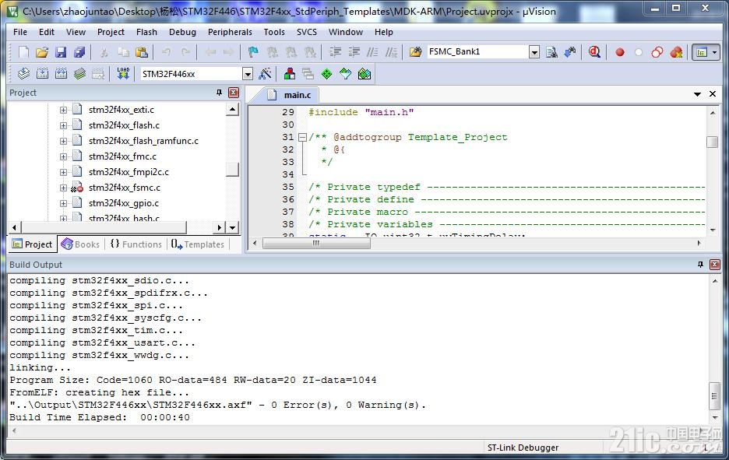This screenshot has height=460, width=729.
Task: Open Manage Project Items with the colored blocks icon
Action: click(x=290, y=73)
